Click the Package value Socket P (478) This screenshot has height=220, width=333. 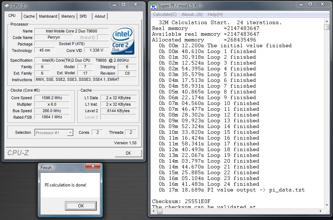tap(72, 44)
